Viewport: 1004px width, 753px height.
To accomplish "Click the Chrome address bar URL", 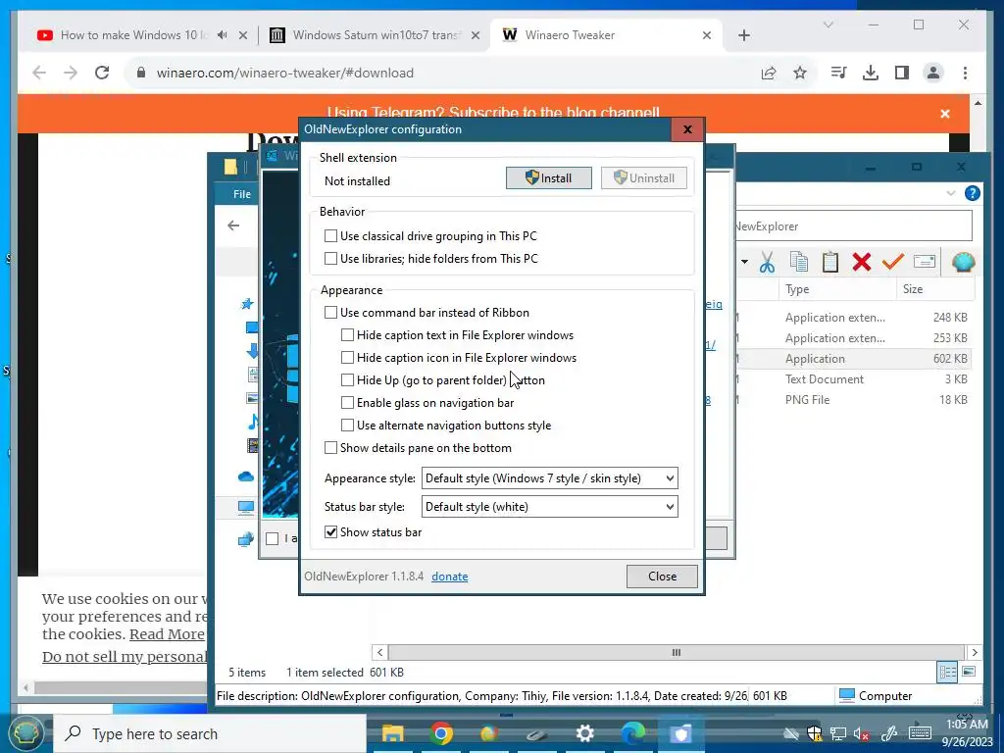I will [285, 73].
